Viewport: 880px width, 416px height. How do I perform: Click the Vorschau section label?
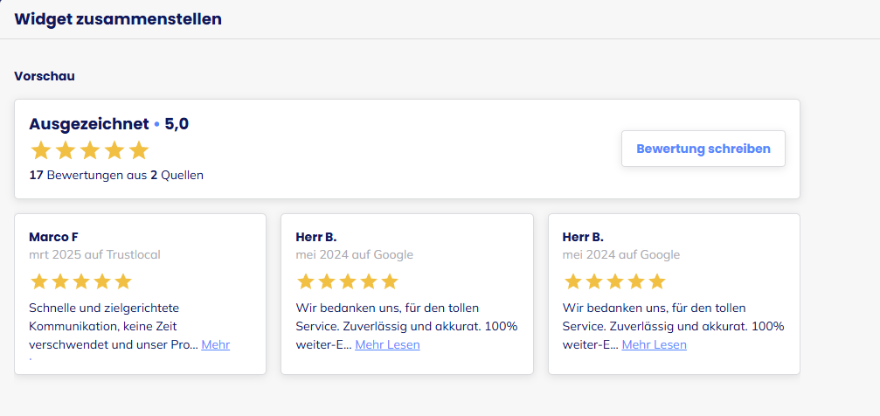click(45, 76)
